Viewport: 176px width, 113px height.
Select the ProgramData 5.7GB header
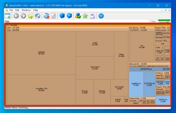(142, 98)
